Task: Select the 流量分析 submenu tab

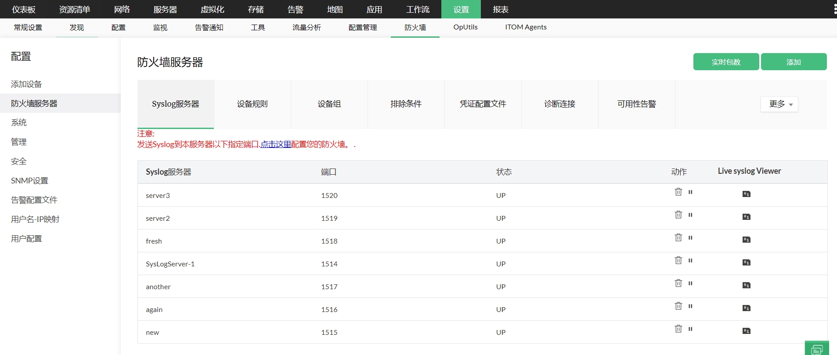Action: (x=307, y=27)
